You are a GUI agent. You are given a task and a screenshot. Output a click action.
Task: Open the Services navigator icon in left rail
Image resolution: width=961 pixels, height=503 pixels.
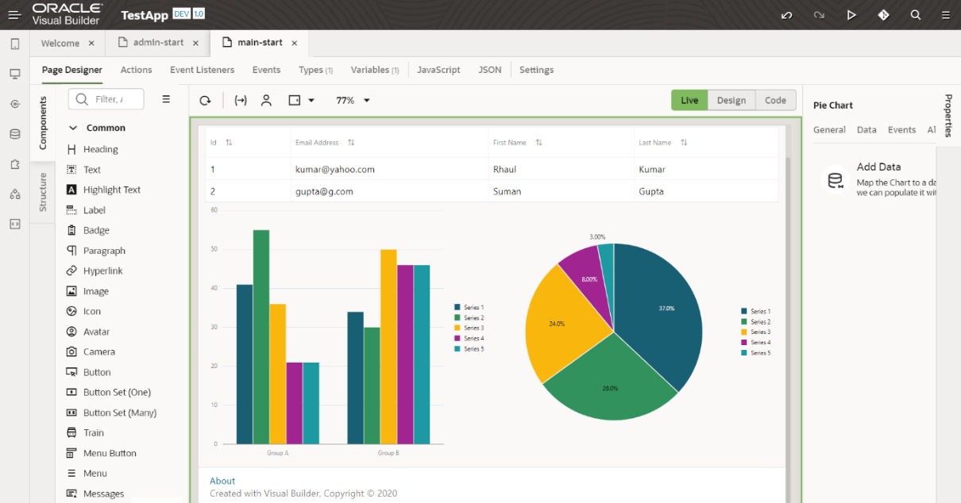[x=14, y=104]
